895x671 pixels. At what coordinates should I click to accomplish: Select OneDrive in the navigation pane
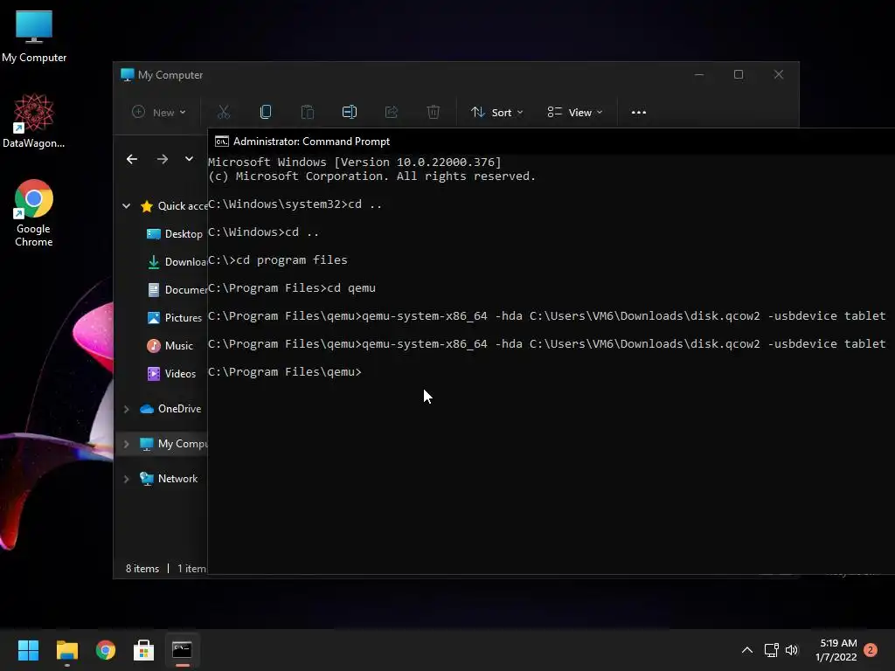click(170, 409)
